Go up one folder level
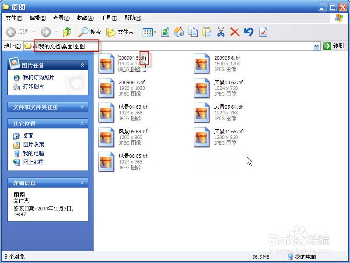 pyautogui.click(x=66, y=32)
